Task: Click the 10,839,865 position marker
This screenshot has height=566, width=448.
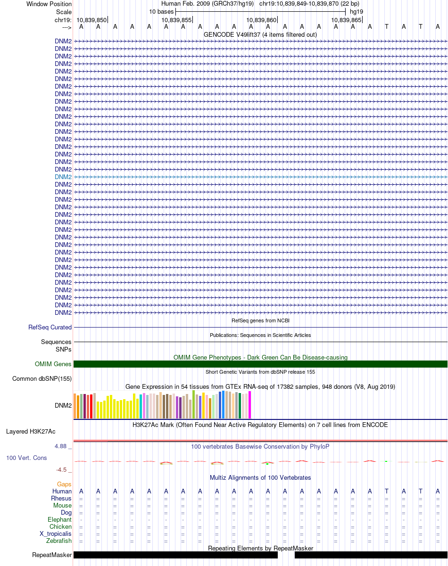Action: (346, 20)
